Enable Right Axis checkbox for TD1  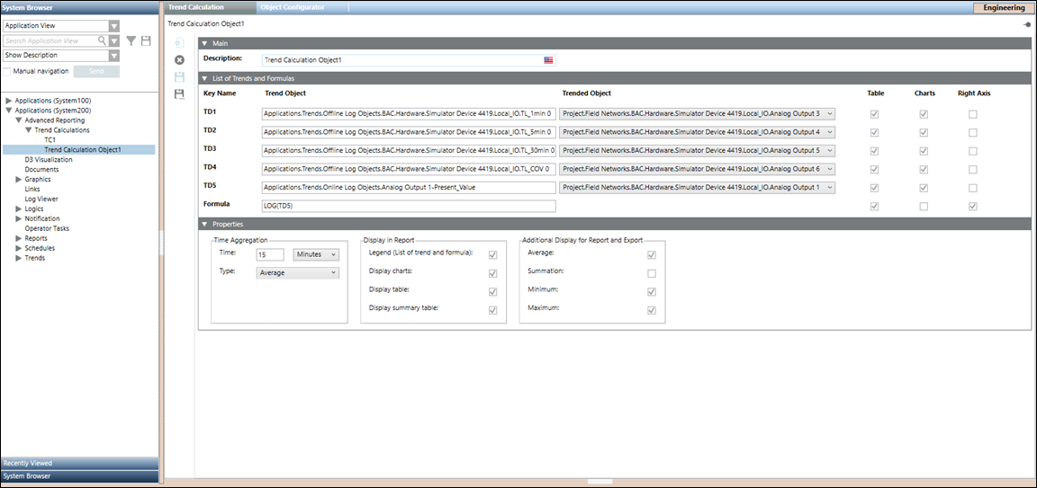tap(972, 114)
